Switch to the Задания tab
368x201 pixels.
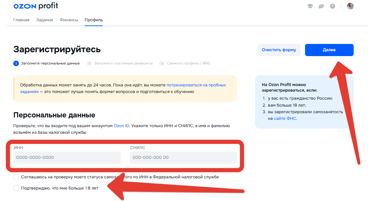[x=44, y=20]
